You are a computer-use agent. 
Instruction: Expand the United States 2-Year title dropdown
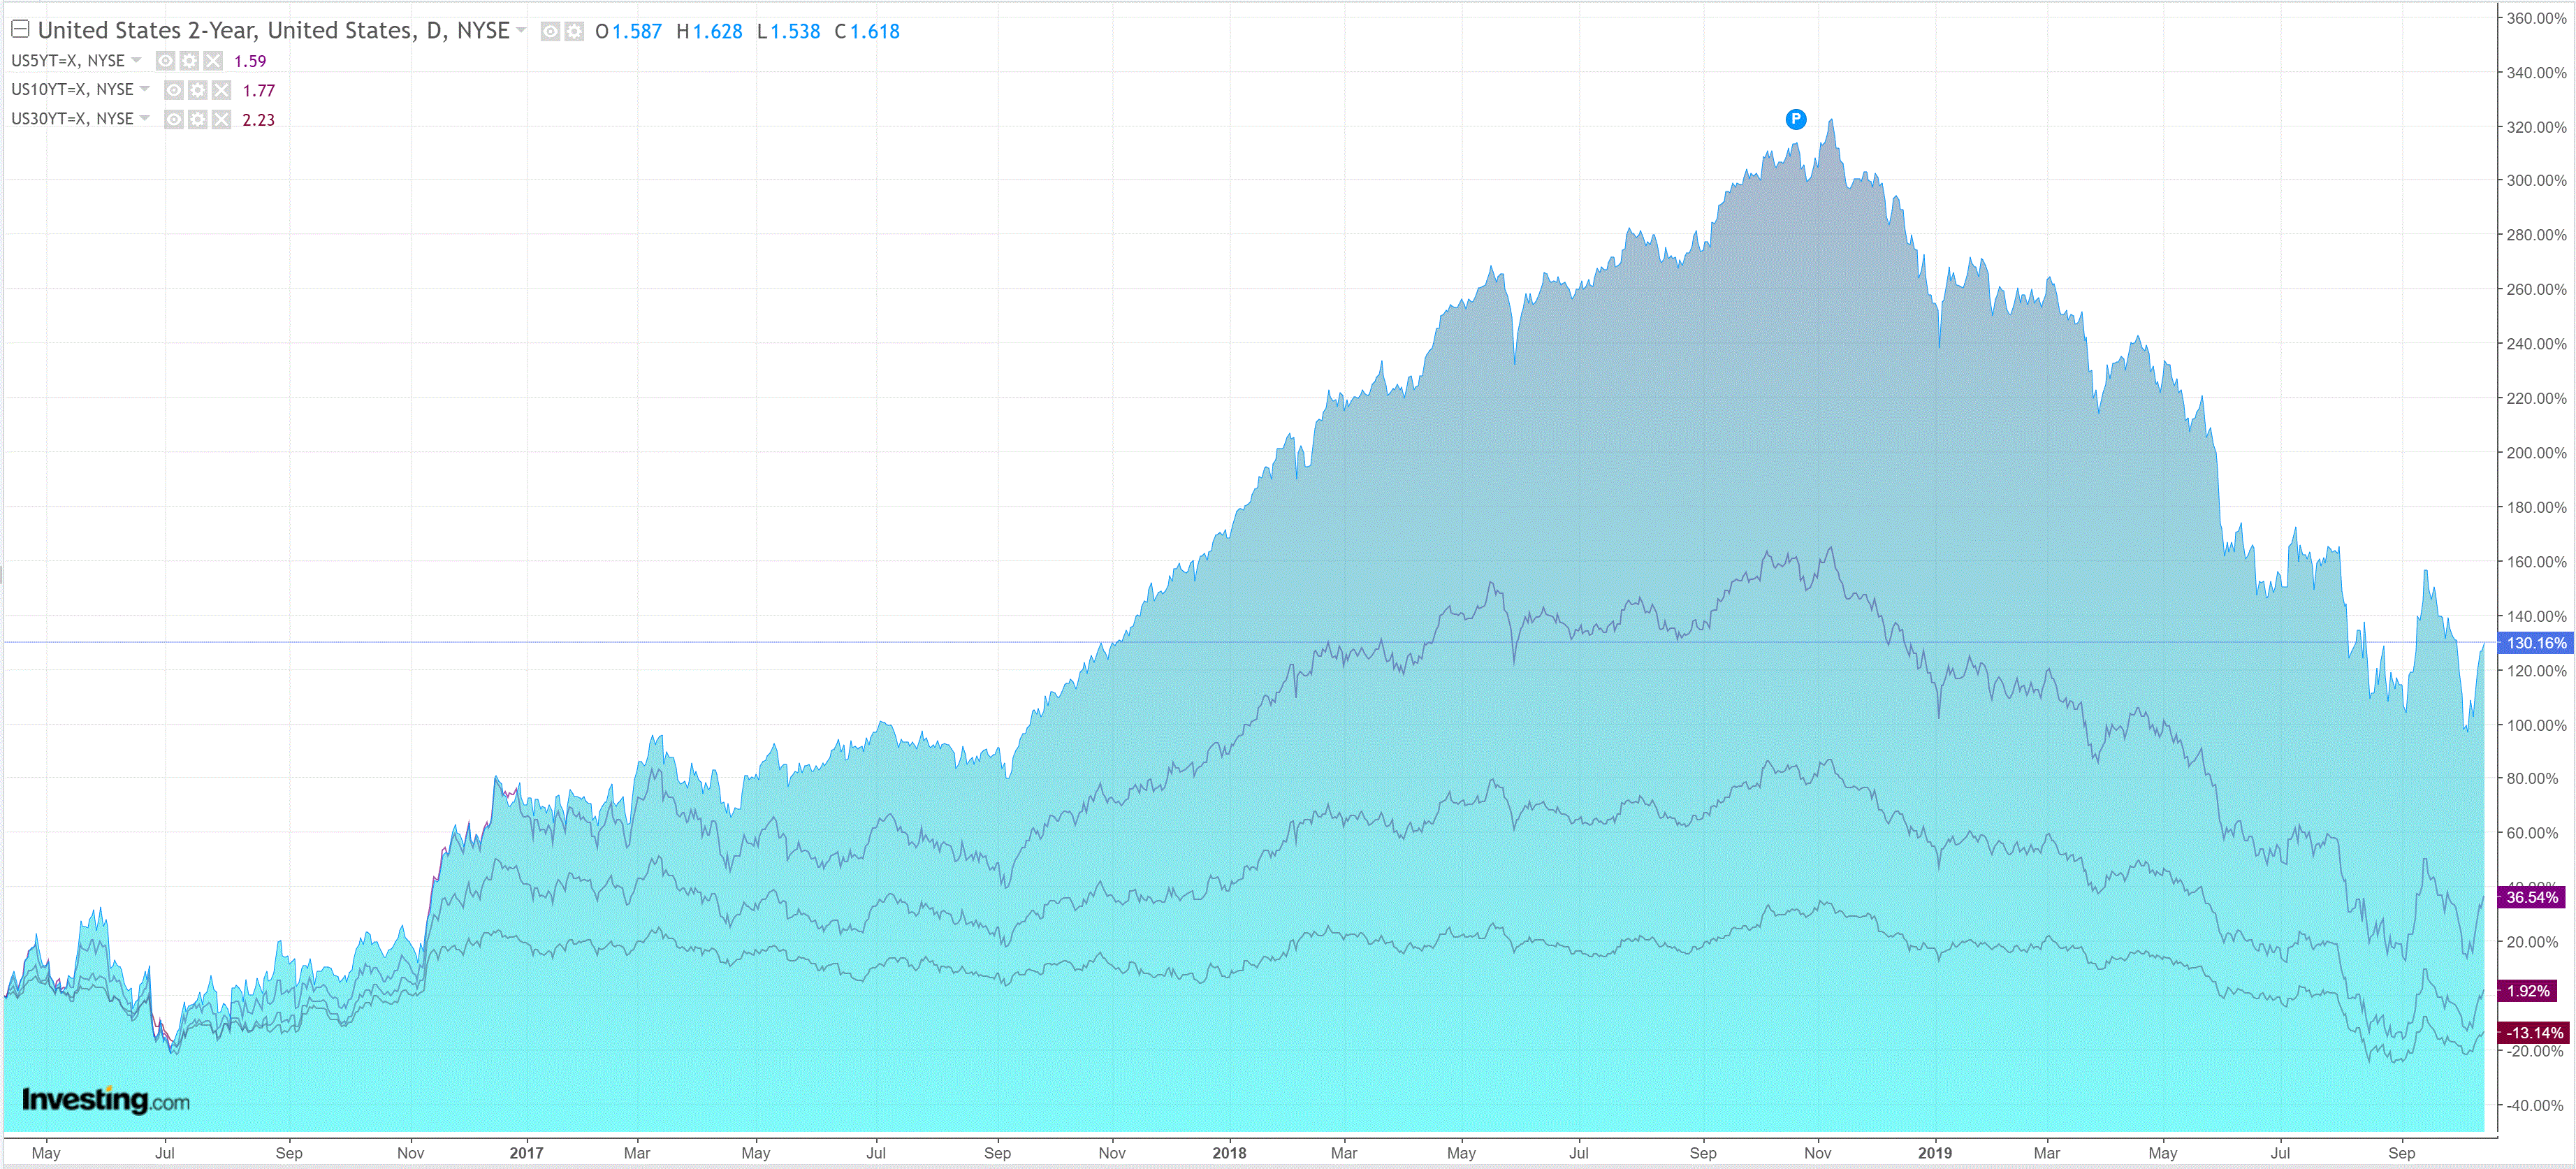point(521,31)
